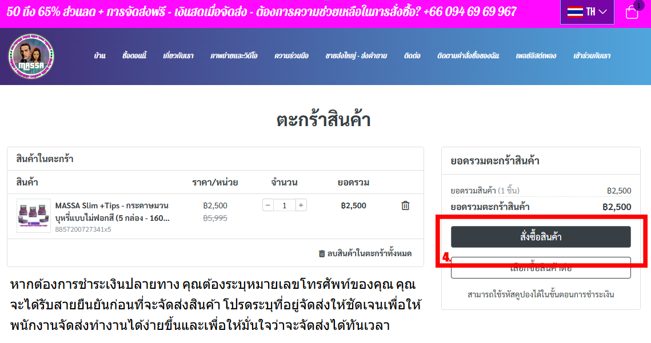The width and height of the screenshot is (651, 343).
Task: Click the quantity field showing 1
Action: click(x=285, y=205)
